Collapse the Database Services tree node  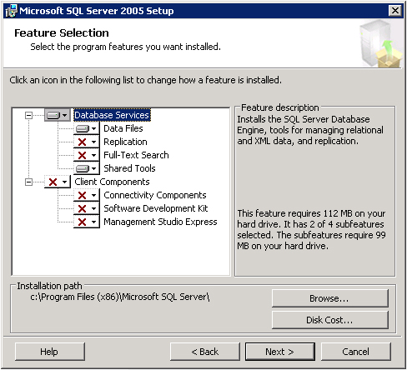(28, 115)
